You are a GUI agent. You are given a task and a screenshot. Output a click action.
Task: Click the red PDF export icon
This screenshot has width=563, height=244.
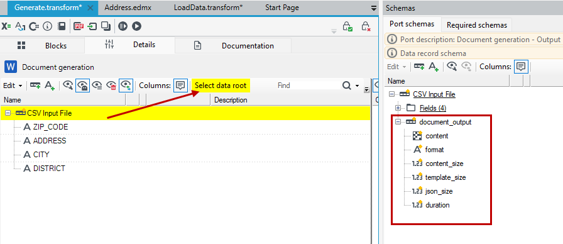79,26
